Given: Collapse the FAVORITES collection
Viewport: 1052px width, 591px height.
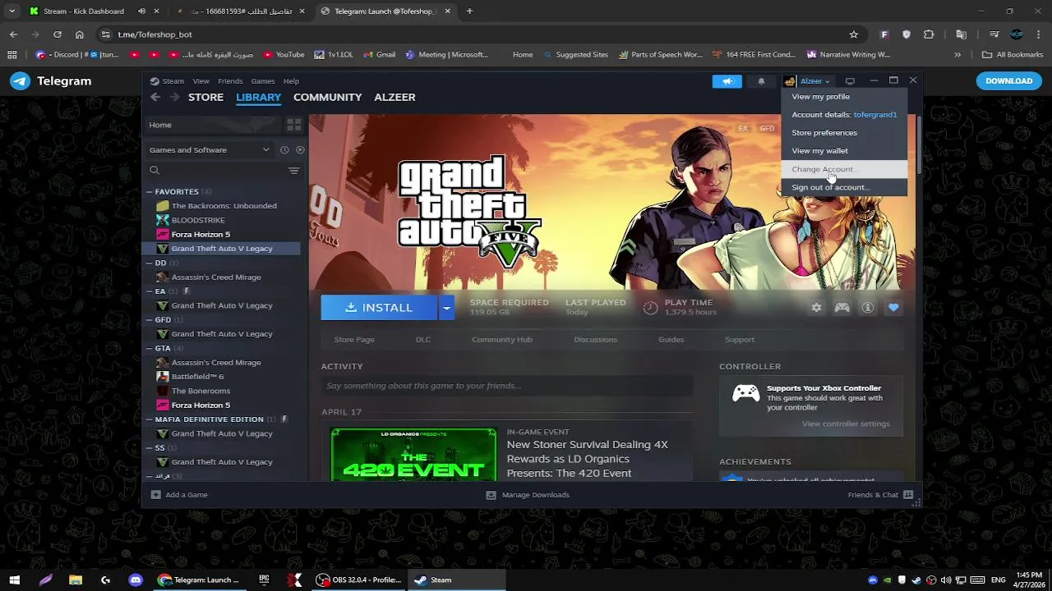Looking at the screenshot, I should click(150, 192).
